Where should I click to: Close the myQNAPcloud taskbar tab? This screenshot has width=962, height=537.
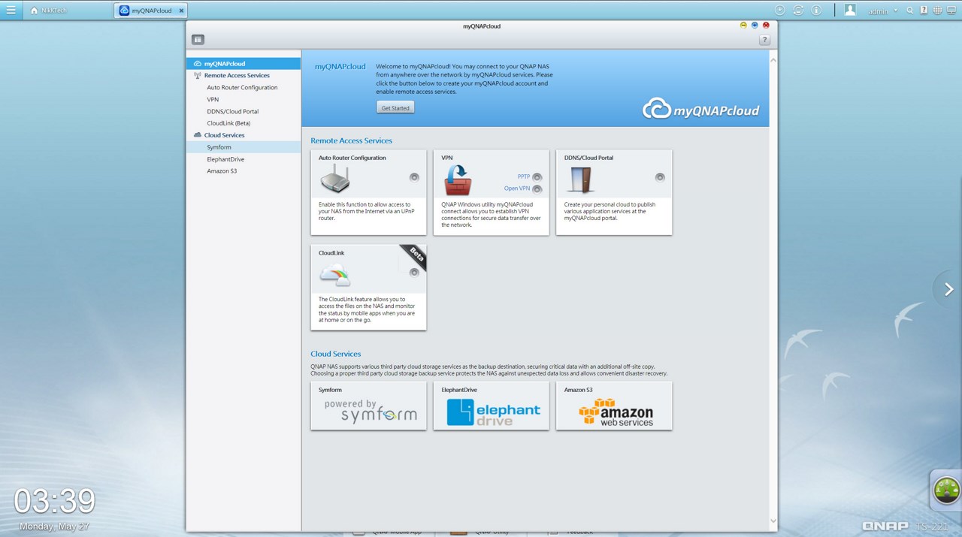[x=181, y=11]
